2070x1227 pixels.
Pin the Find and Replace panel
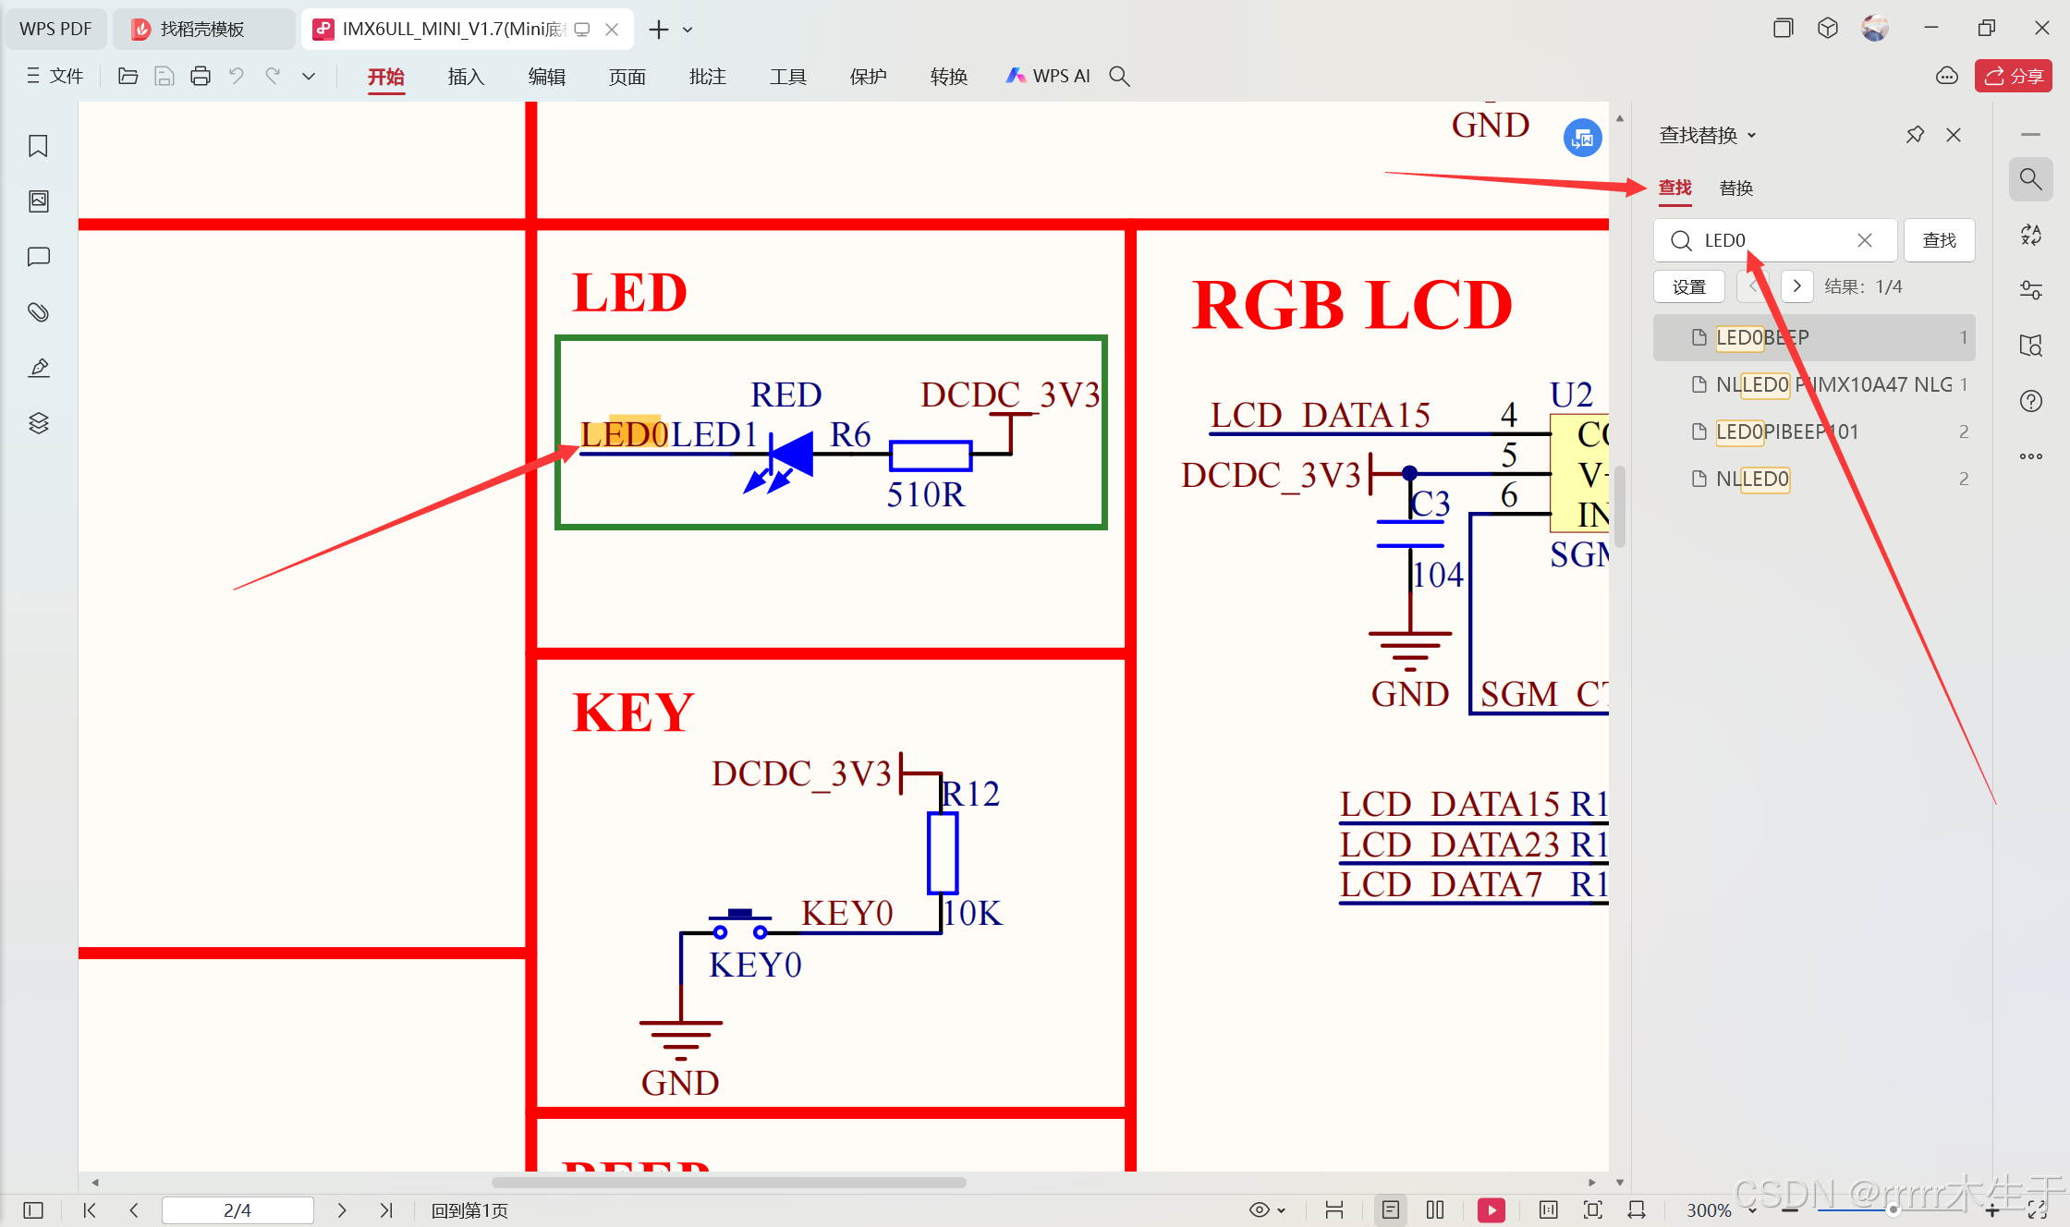[1915, 135]
